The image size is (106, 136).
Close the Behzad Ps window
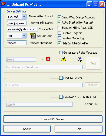(102, 4)
